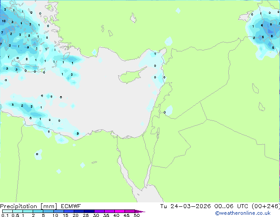Click the arrow tip at the legend's 50 end
280x217 pixels.
point(140,211)
